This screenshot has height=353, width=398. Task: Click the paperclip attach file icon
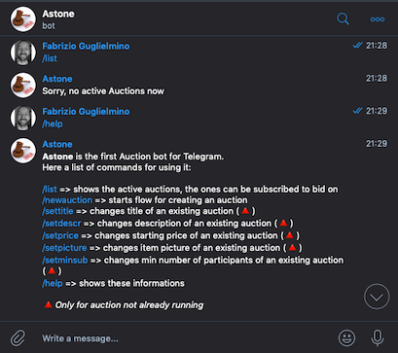(x=18, y=338)
